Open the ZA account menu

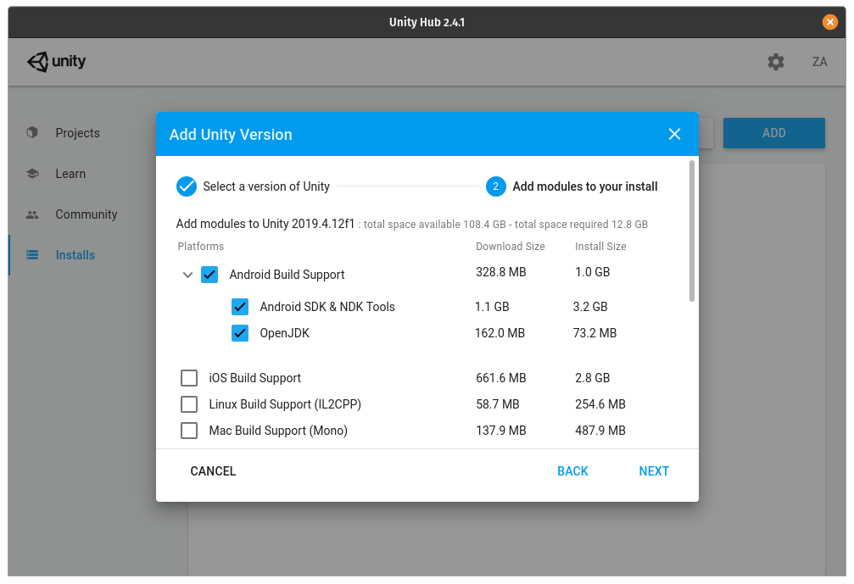click(820, 62)
